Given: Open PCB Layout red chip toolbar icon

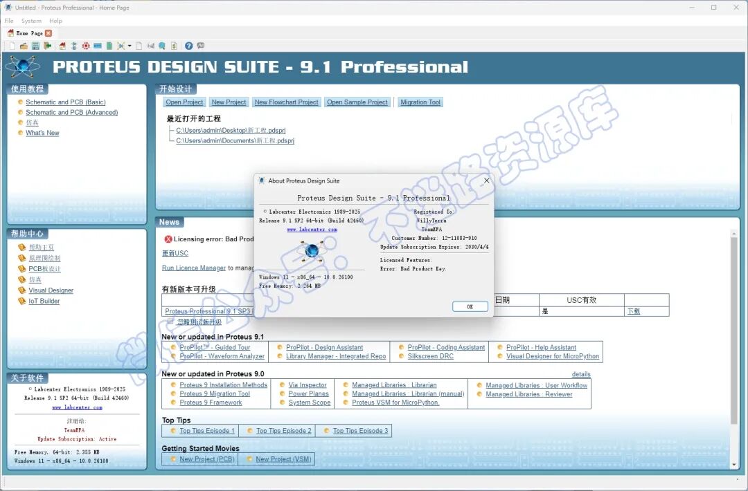Looking at the screenshot, I should click(86, 46).
